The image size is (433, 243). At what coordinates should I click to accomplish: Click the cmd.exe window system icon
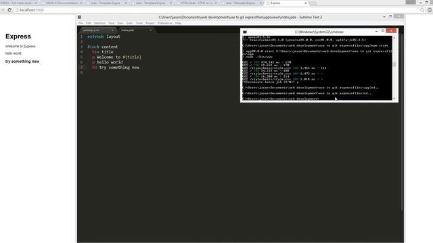pyautogui.click(x=245, y=32)
